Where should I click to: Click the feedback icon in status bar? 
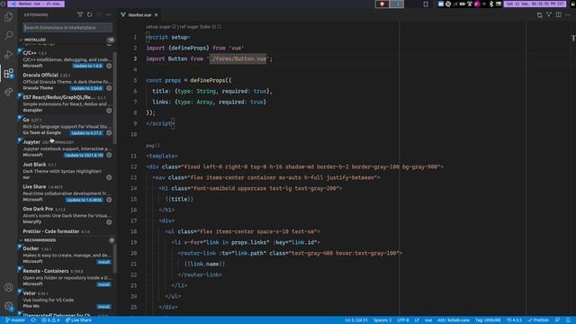click(x=558, y=320)
